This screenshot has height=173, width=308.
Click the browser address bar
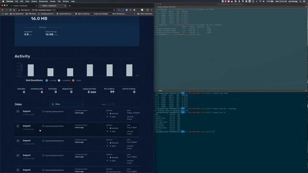tap(67, 10)
